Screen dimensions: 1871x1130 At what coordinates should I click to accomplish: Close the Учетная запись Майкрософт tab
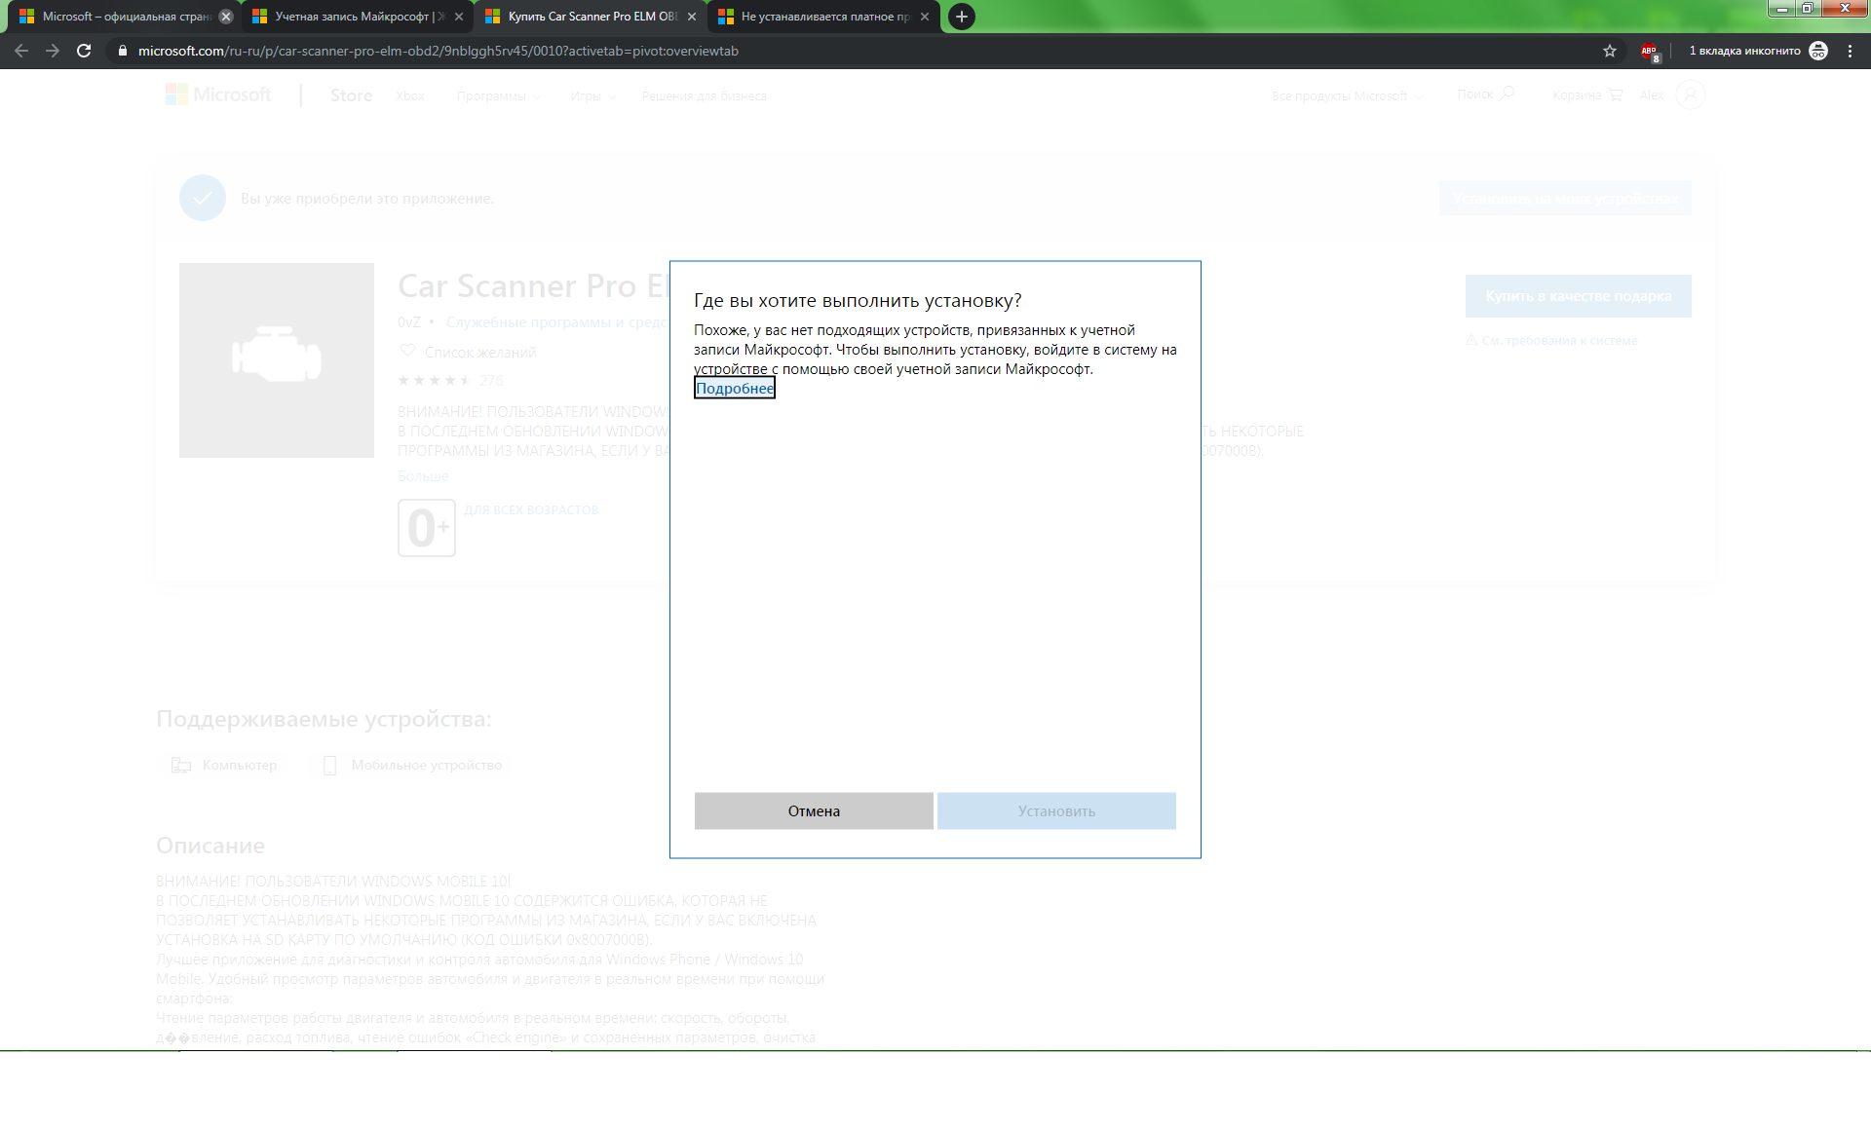459,17
